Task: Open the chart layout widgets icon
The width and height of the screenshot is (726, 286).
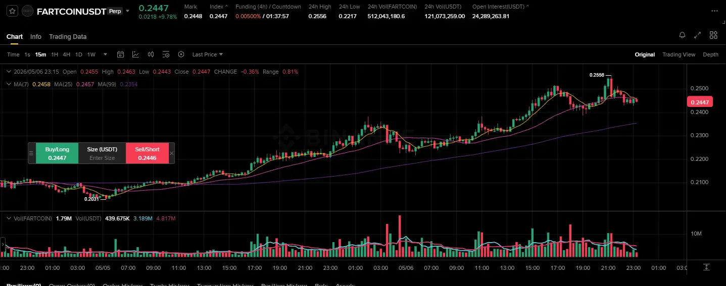Action: [713, 35]
